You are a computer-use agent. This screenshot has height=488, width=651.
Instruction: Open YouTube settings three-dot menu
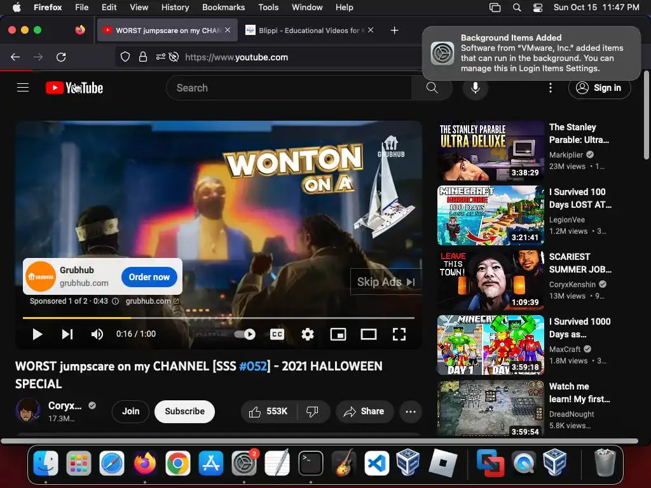[550, 88]
